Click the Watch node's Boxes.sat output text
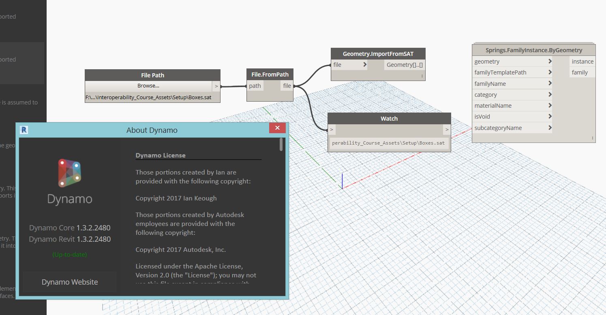Screen dimensions: 606x315 click(388, 143)
